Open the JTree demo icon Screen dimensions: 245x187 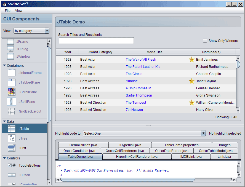pyautogui.click(x=12, y=138)
